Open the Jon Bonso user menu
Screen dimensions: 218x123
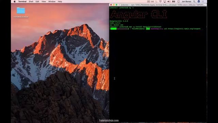[x=186, y=1]
